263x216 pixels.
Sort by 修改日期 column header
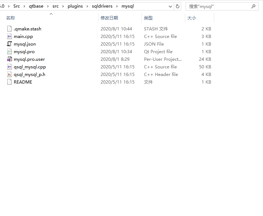pyautogui.click(x=109, y=18)
